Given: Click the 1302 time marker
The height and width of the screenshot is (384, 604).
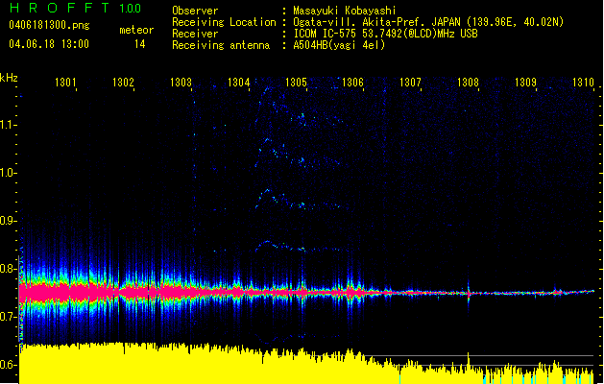Looking at the screenshot, I should 123,82.
